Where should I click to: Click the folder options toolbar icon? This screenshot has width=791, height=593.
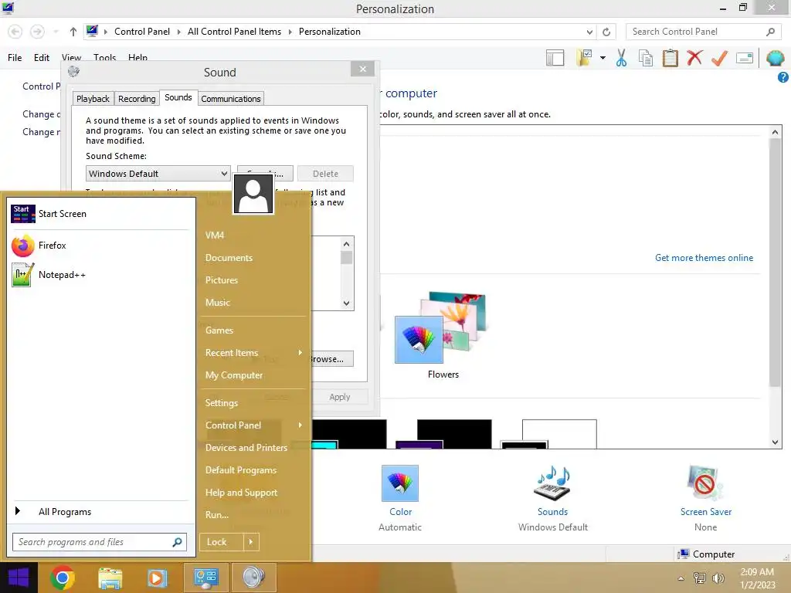click(585, 58)
